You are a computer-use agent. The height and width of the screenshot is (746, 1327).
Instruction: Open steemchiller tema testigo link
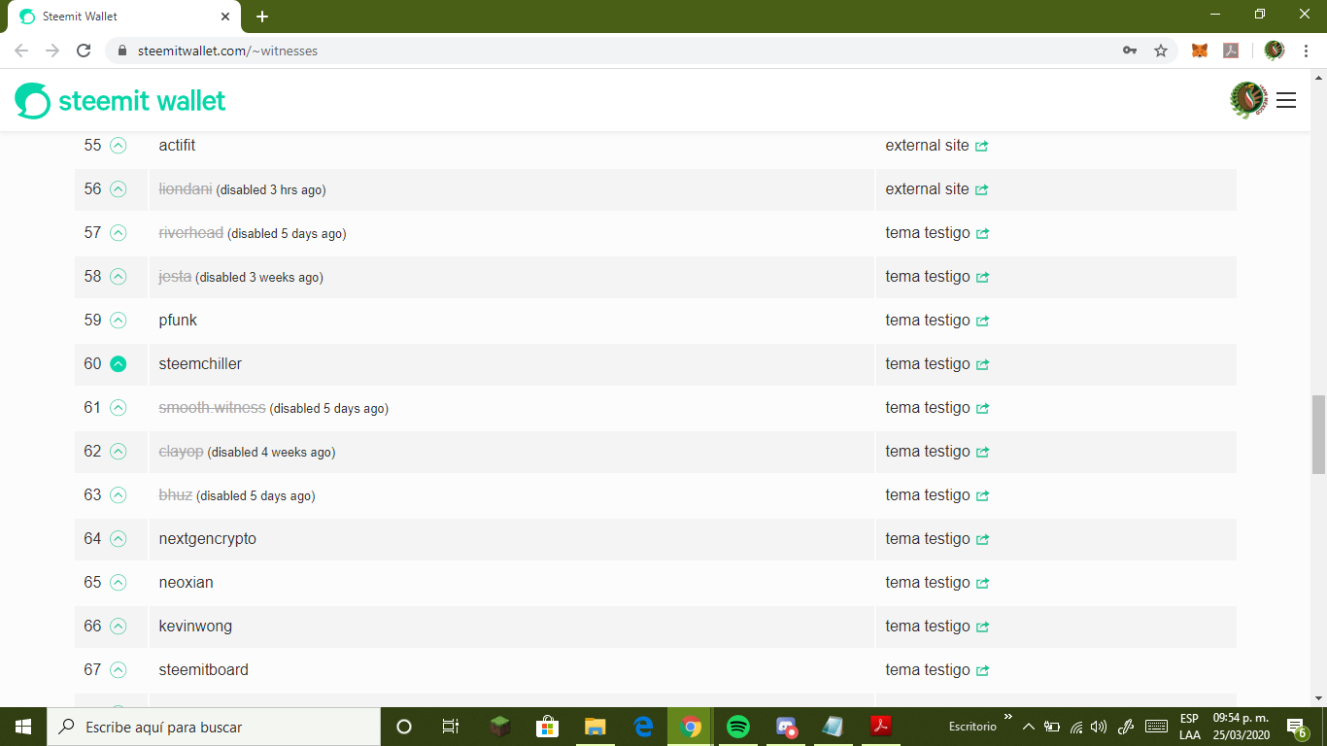pos(937,364)
